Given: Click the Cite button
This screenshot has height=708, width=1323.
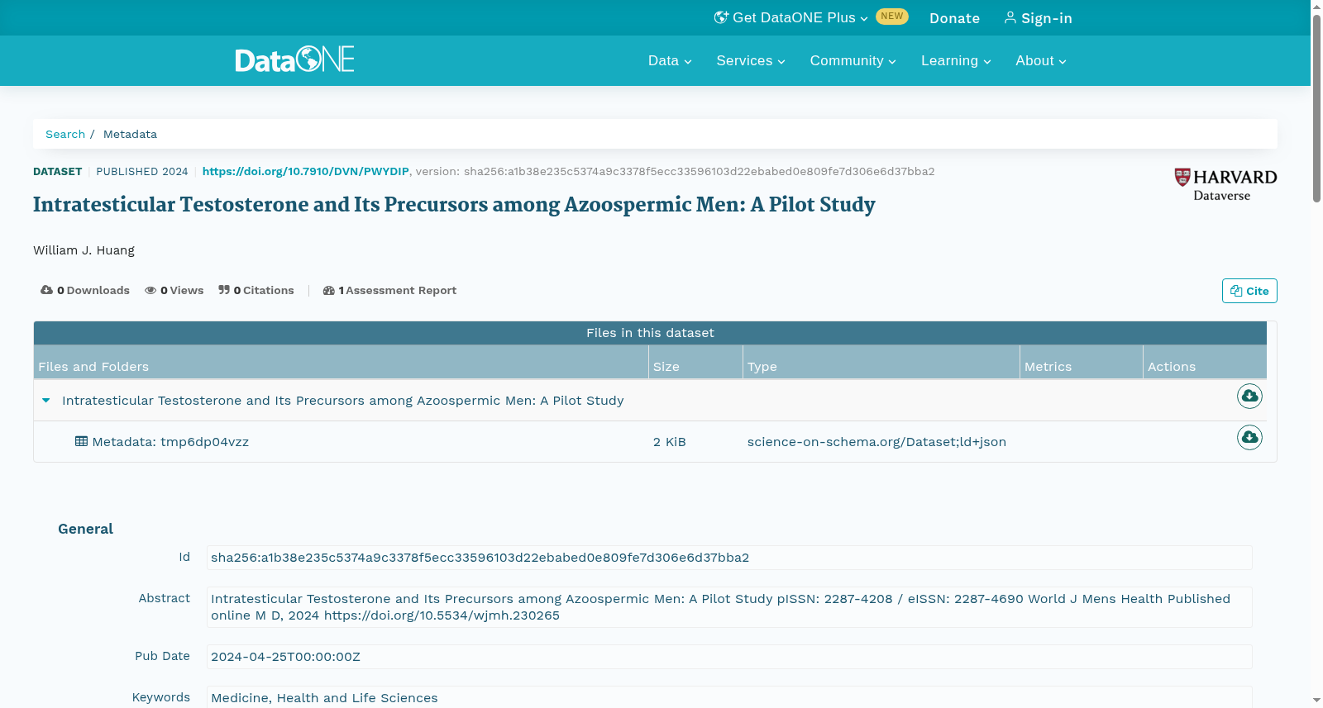Looking at the screenshot, I should pos(1249,291).
